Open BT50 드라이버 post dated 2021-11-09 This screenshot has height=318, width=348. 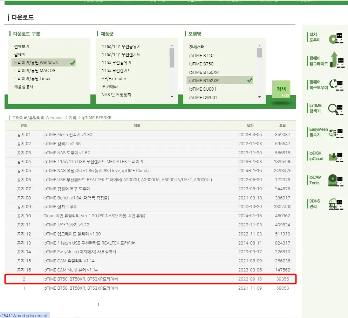coord(81,288)
